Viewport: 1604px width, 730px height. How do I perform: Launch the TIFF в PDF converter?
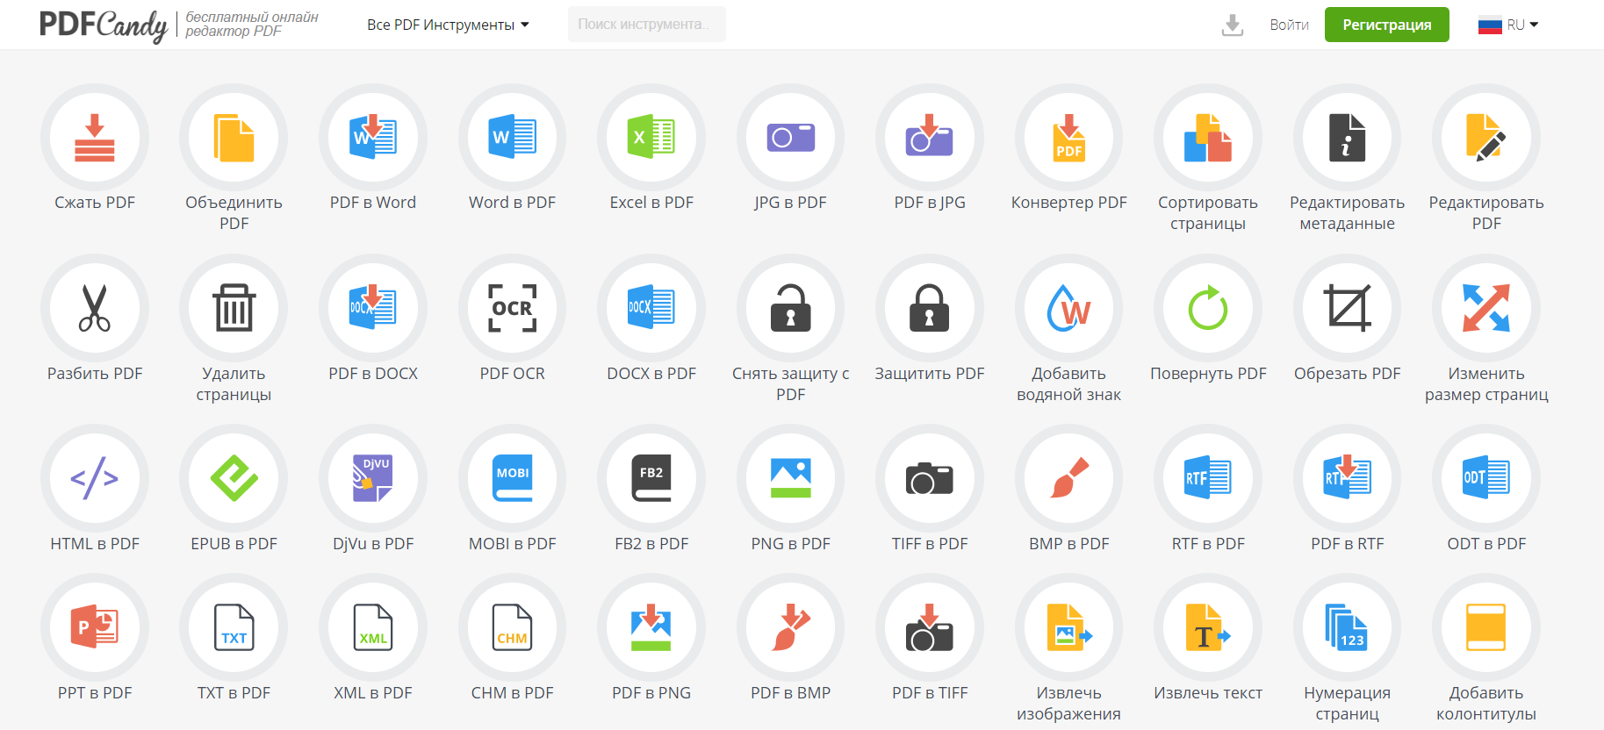tap(930, 478)
